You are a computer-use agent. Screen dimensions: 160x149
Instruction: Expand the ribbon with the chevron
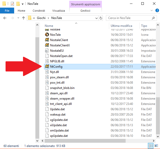152,10
